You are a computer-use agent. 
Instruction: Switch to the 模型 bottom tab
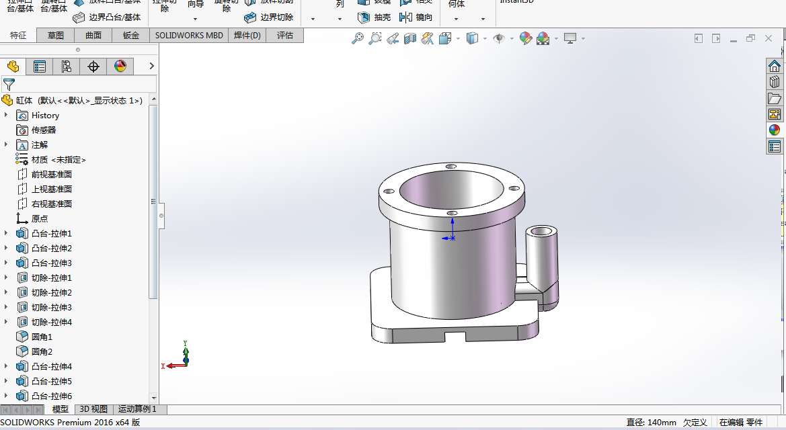click(x=60, y=409)
